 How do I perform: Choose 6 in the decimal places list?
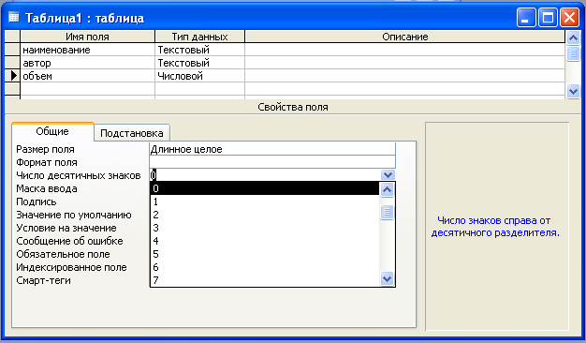(265, 267)
